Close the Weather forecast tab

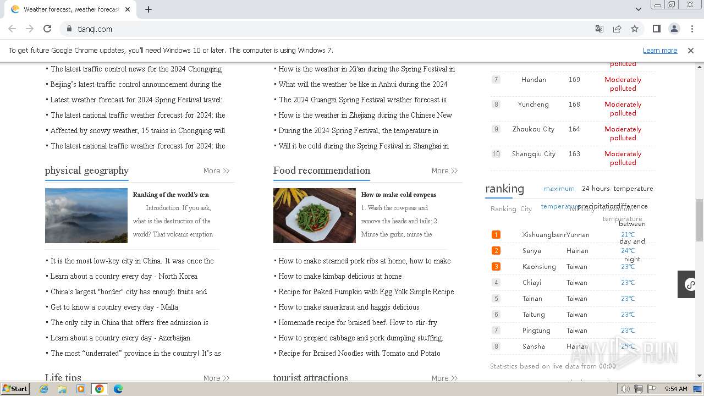[128, 9]
